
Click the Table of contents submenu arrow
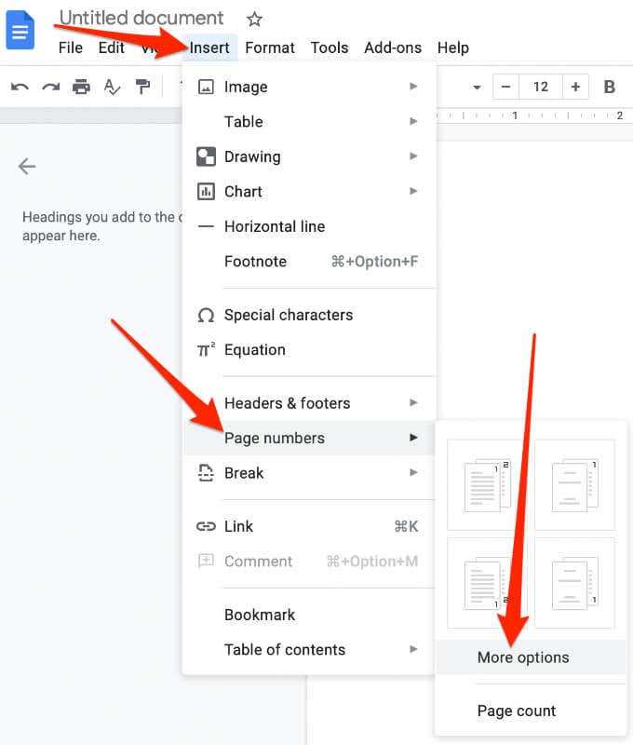pos(413,649)
